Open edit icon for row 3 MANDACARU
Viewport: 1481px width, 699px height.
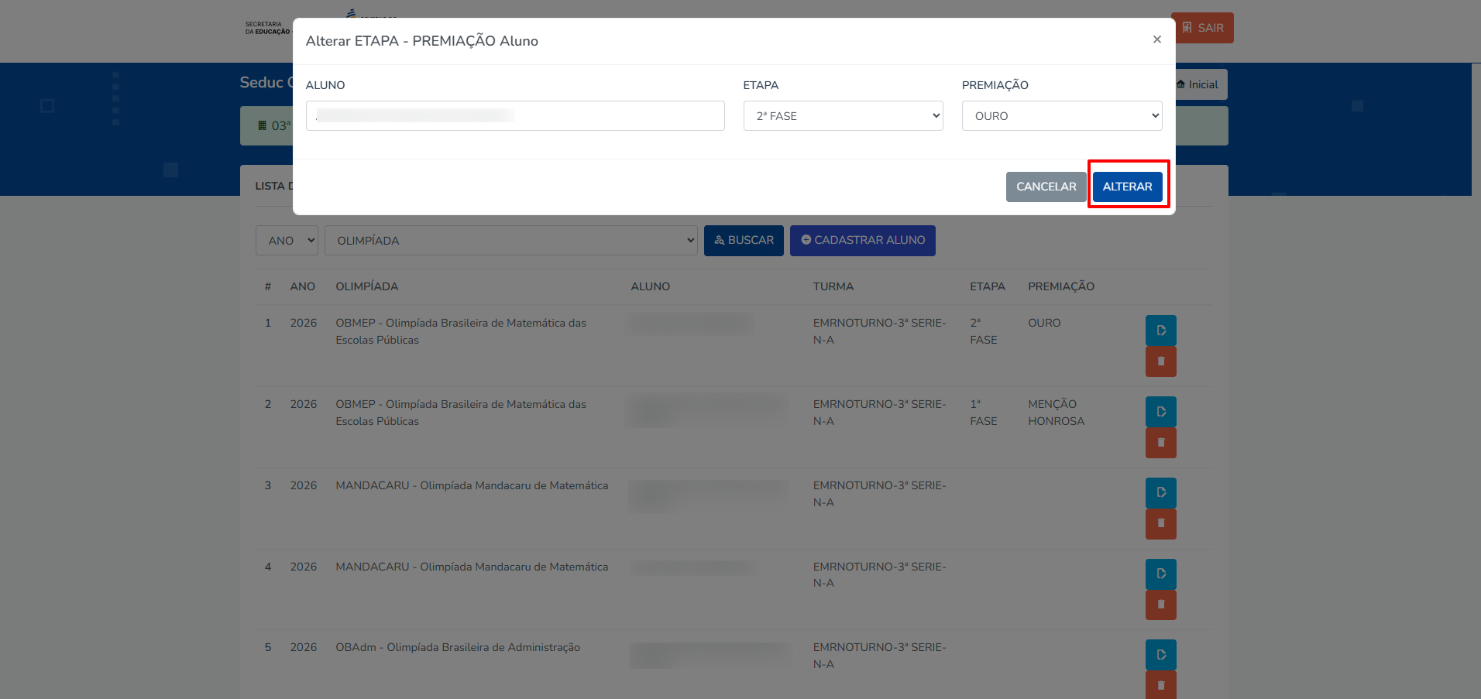[1160, 493]
